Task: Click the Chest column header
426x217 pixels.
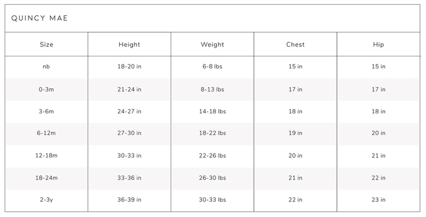Action: [x=295, y=44]
